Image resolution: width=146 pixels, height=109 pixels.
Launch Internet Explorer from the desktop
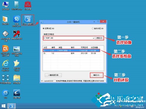tap(6, 66)
